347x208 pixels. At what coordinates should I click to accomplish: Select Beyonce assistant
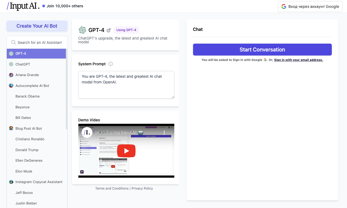click(36, 107)
